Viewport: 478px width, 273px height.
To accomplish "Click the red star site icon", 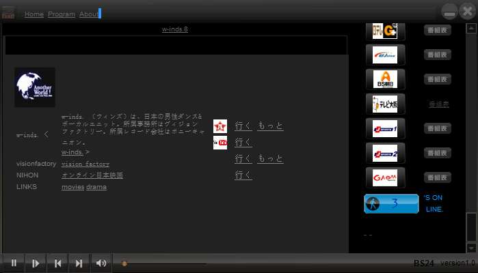I will pyautogui.click(x=220, y=126).
